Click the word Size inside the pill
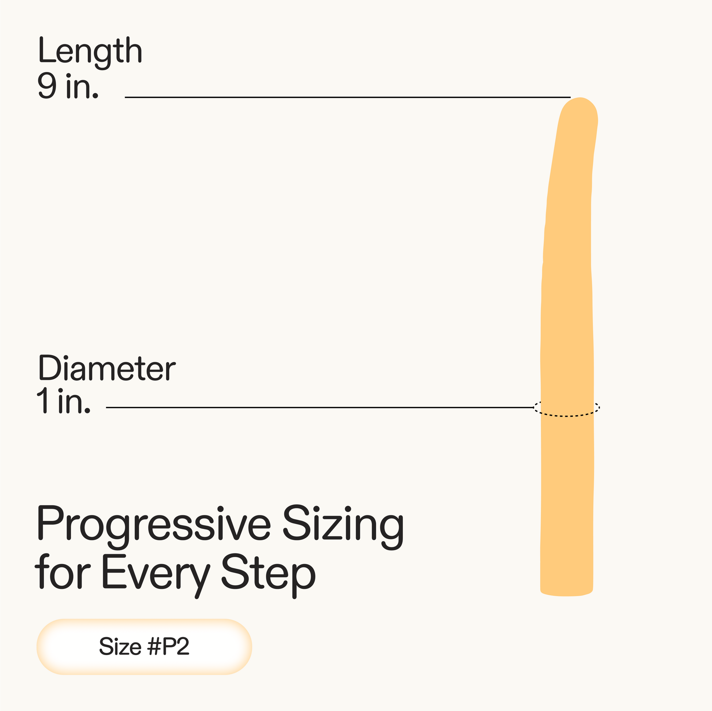 pos(120,647)
